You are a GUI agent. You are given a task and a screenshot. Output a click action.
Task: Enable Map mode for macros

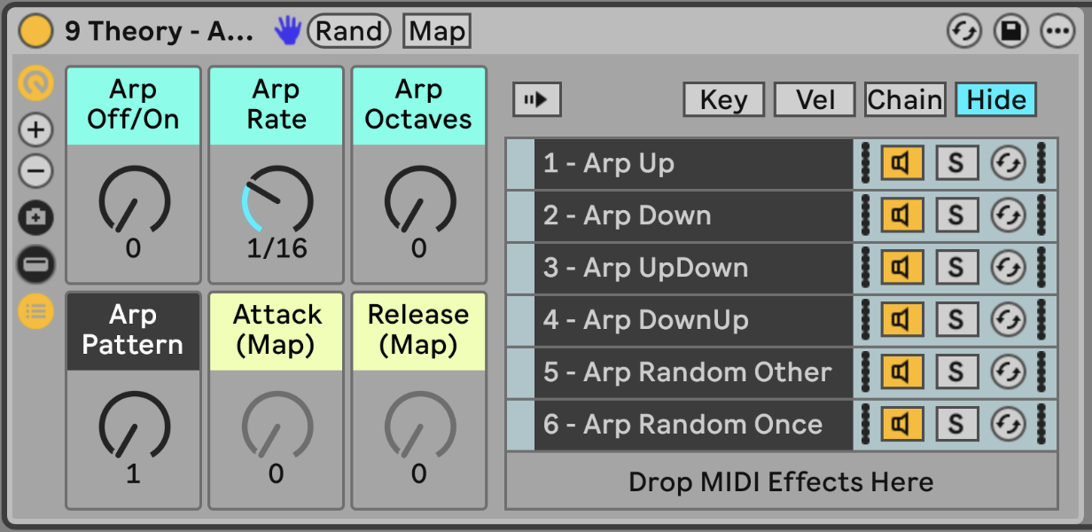tap(437, 32)
